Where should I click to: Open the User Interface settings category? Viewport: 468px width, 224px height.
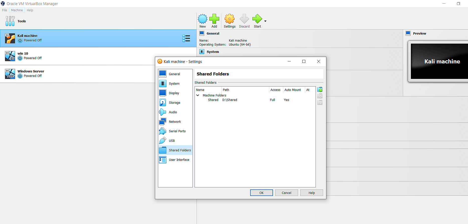[x=175, y=160]
